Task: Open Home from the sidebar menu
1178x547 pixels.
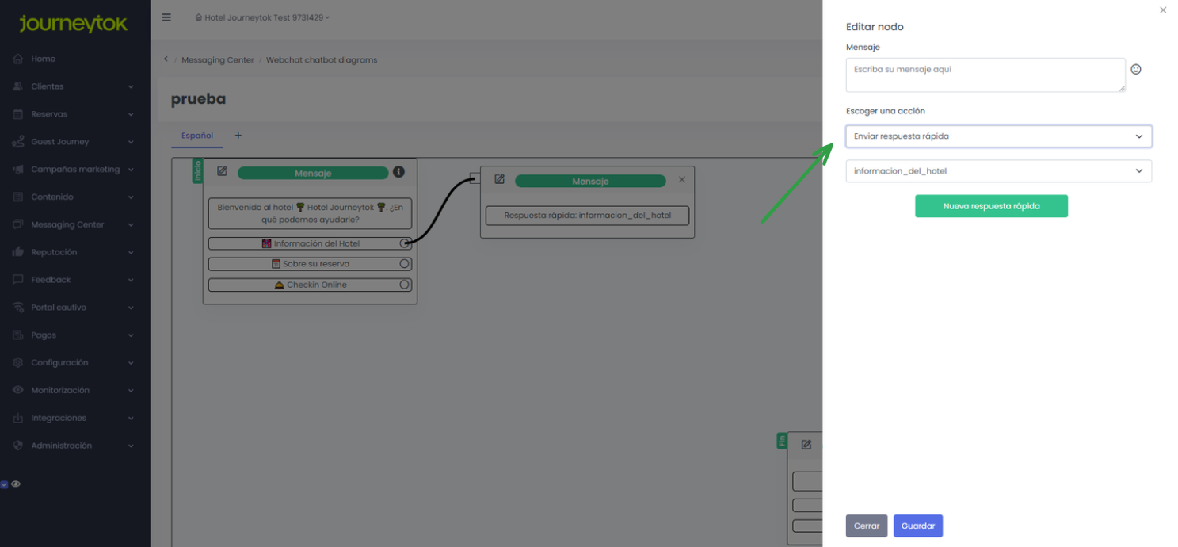Action: tap(44, 59)
